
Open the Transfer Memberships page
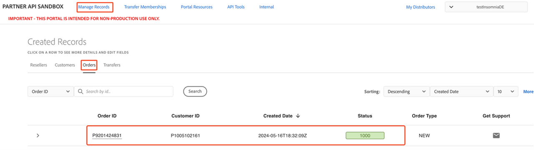(145, 7)
